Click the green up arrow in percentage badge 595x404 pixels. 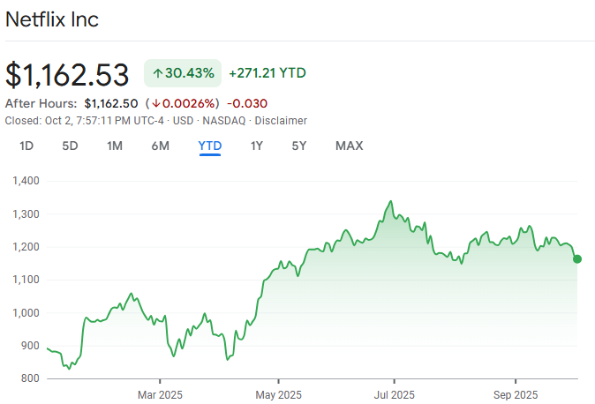158,73
